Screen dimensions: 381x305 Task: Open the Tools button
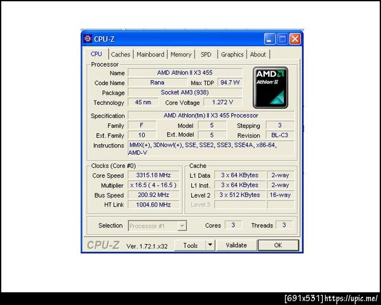pos(190,245)
